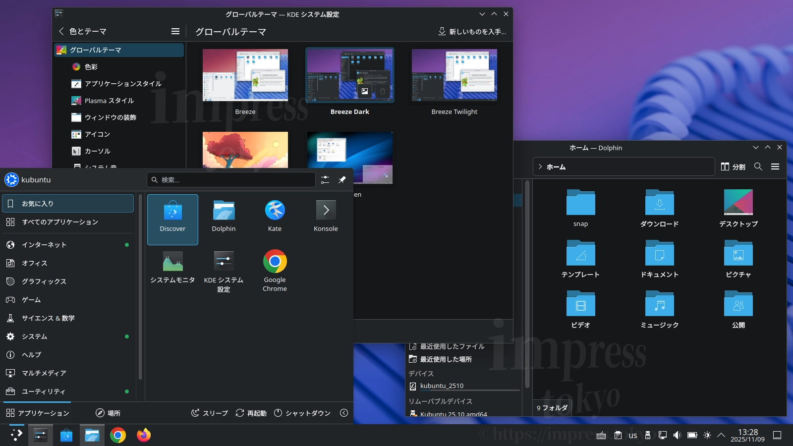The width and height of the screenshot is (793, 446).
Task: Click the battery icon in system tray
Action: click(692, 435)
